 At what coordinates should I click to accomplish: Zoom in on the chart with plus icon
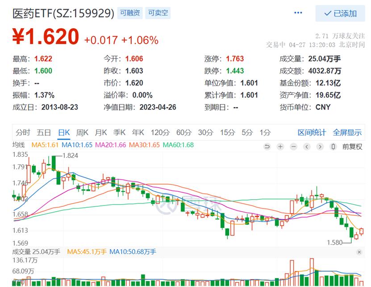[280, 146]
